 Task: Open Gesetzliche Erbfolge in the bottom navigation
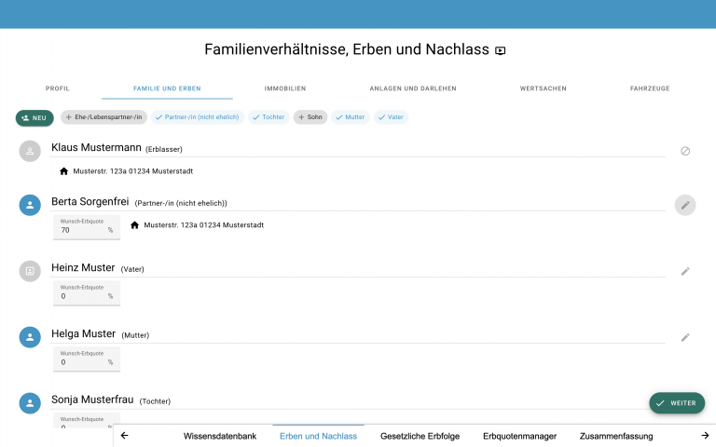420,436
